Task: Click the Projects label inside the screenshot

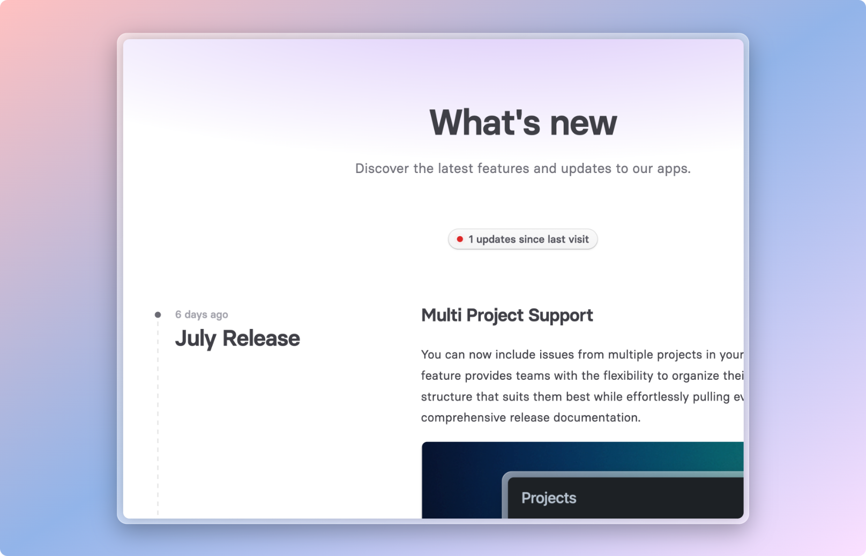Action: coord(549,498)
